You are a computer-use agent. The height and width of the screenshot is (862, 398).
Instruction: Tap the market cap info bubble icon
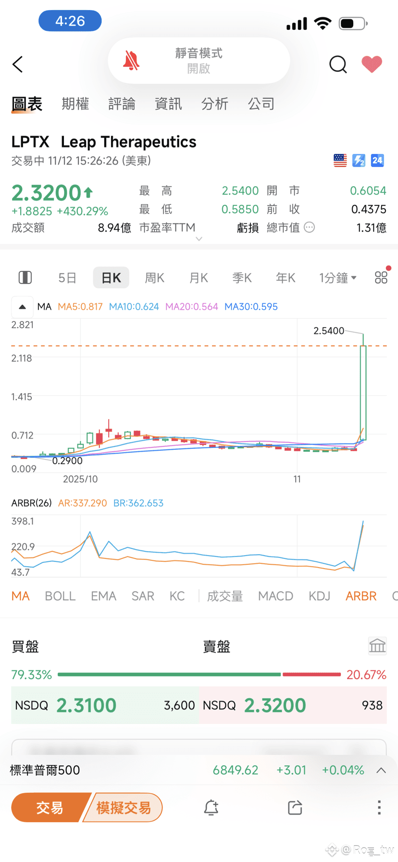tap(310, 228)
